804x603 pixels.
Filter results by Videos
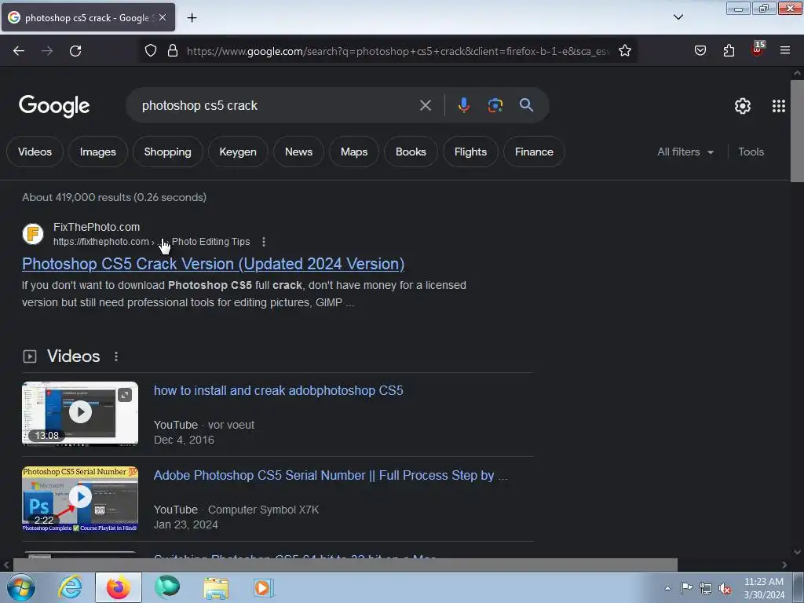(x=35, y=152)
